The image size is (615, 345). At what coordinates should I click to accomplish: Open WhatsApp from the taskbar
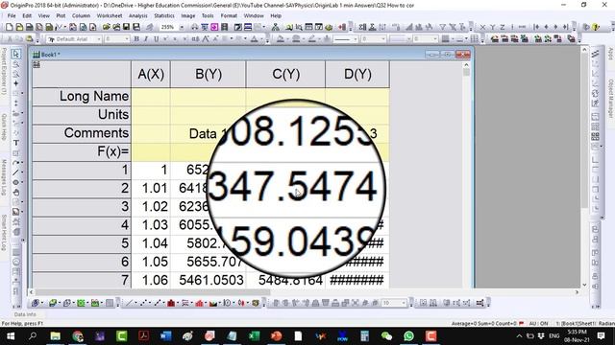pyautogui.click(x=408, y=336)
